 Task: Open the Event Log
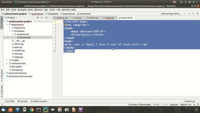(189, 101)
